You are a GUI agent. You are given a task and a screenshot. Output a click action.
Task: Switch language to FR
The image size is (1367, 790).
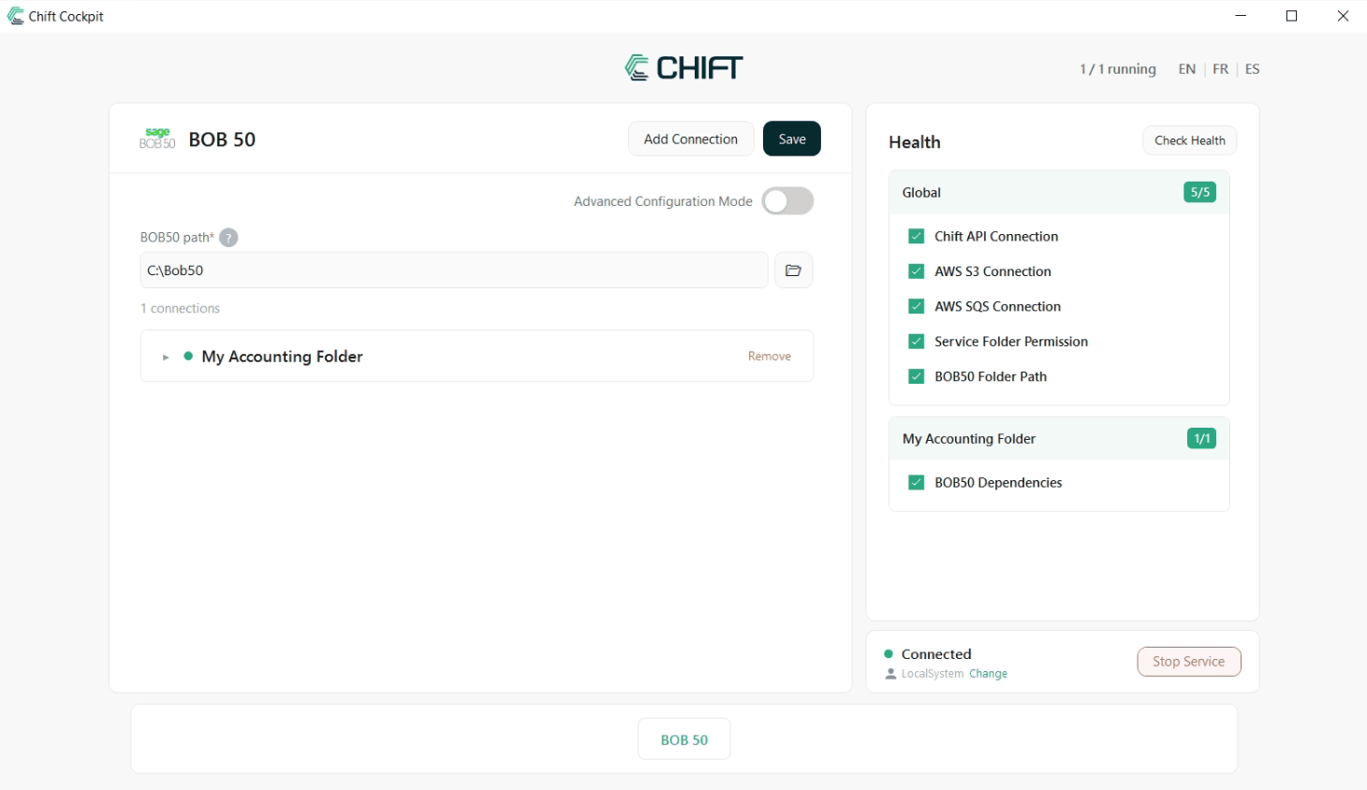coord(1221,69)
